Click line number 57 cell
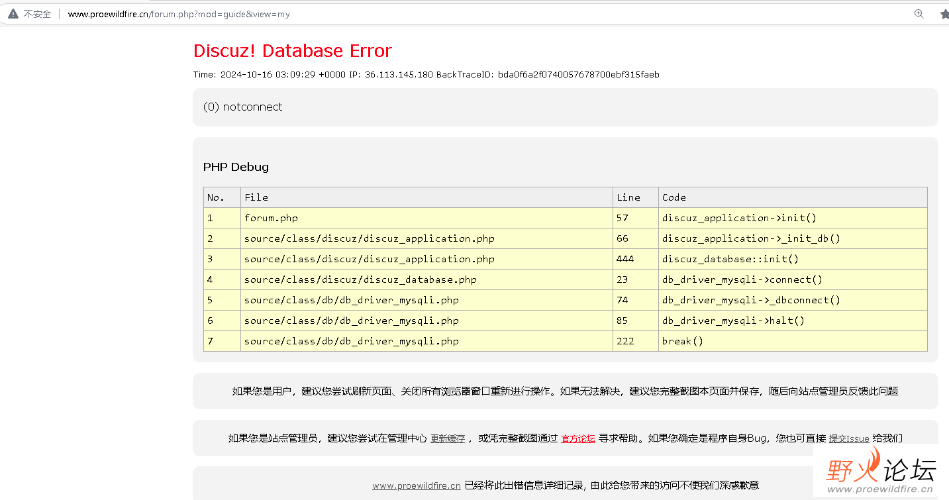The height and width of the screenshot is (500, 949). 636,218
